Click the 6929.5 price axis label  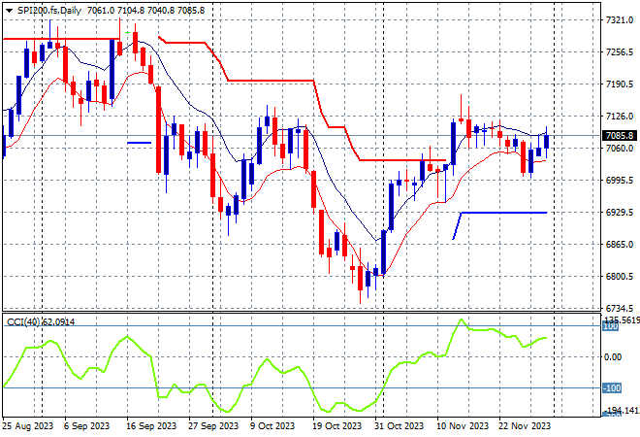(x=620, y=213)
